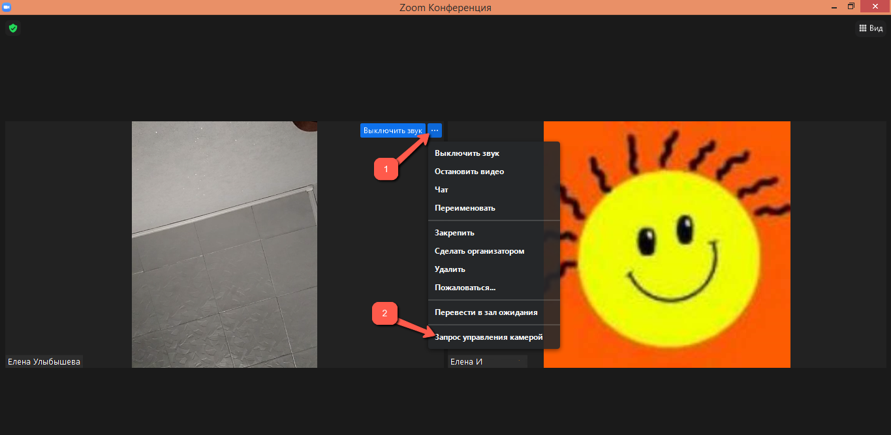Click the green encryption shield icon
The height and width of the screenshot is (435, 891).
point(12,28)
